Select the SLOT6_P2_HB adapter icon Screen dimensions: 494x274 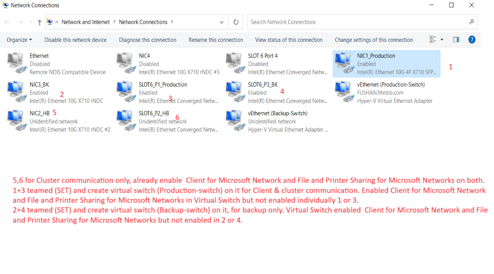point(126,121)
